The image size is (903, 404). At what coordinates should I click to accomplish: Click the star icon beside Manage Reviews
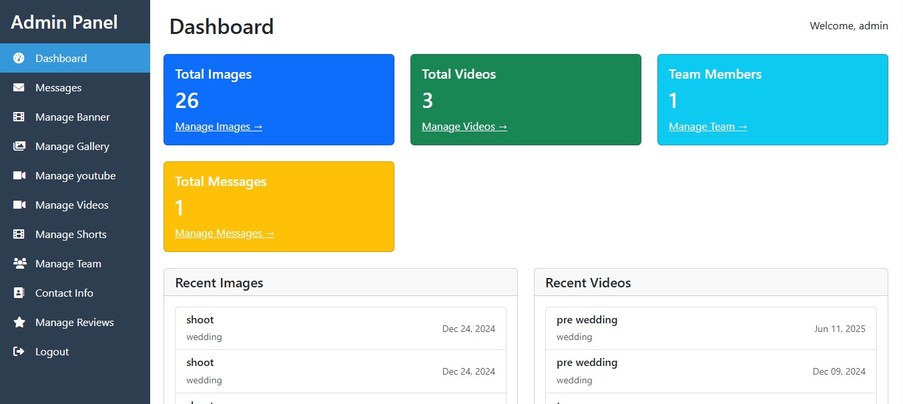point(19,322)
